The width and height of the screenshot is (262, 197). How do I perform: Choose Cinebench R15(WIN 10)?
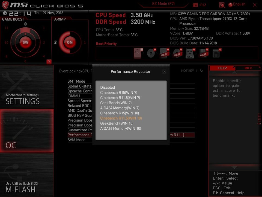pyautogui.click(x=120, y=113)
